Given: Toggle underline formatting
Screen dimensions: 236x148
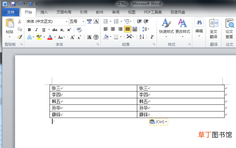Looking at the screenshot, I should pos(44,30).
